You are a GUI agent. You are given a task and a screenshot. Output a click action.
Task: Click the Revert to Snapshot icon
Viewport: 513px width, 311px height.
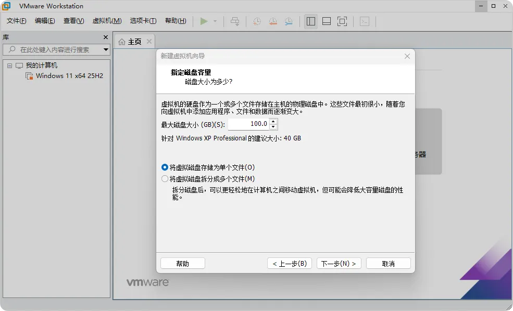(x=273, y=21)
